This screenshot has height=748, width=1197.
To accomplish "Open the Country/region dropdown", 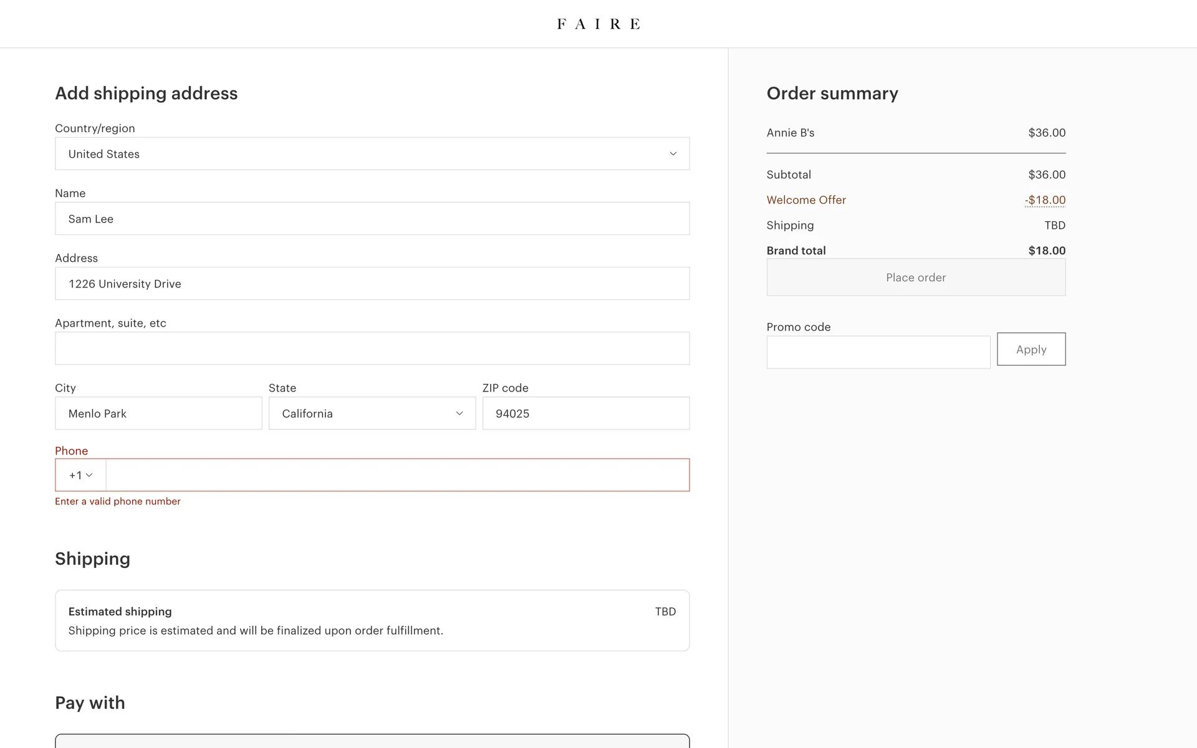I will click(372, 154).
